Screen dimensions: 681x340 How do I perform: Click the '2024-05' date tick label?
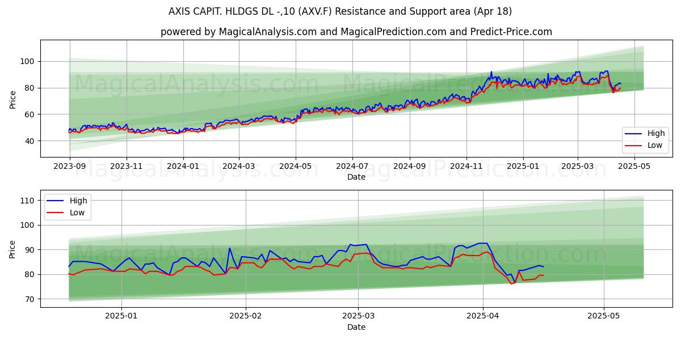295,167
